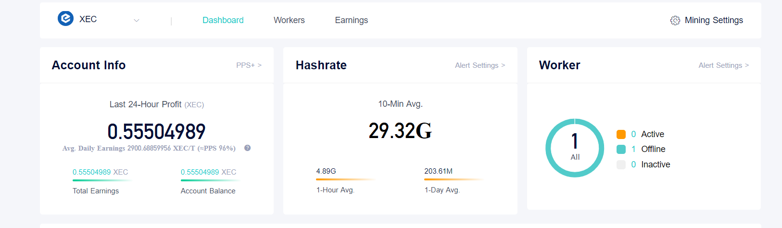
Task: Click the XEC coin name label
Action: click(x=88, y=19)
